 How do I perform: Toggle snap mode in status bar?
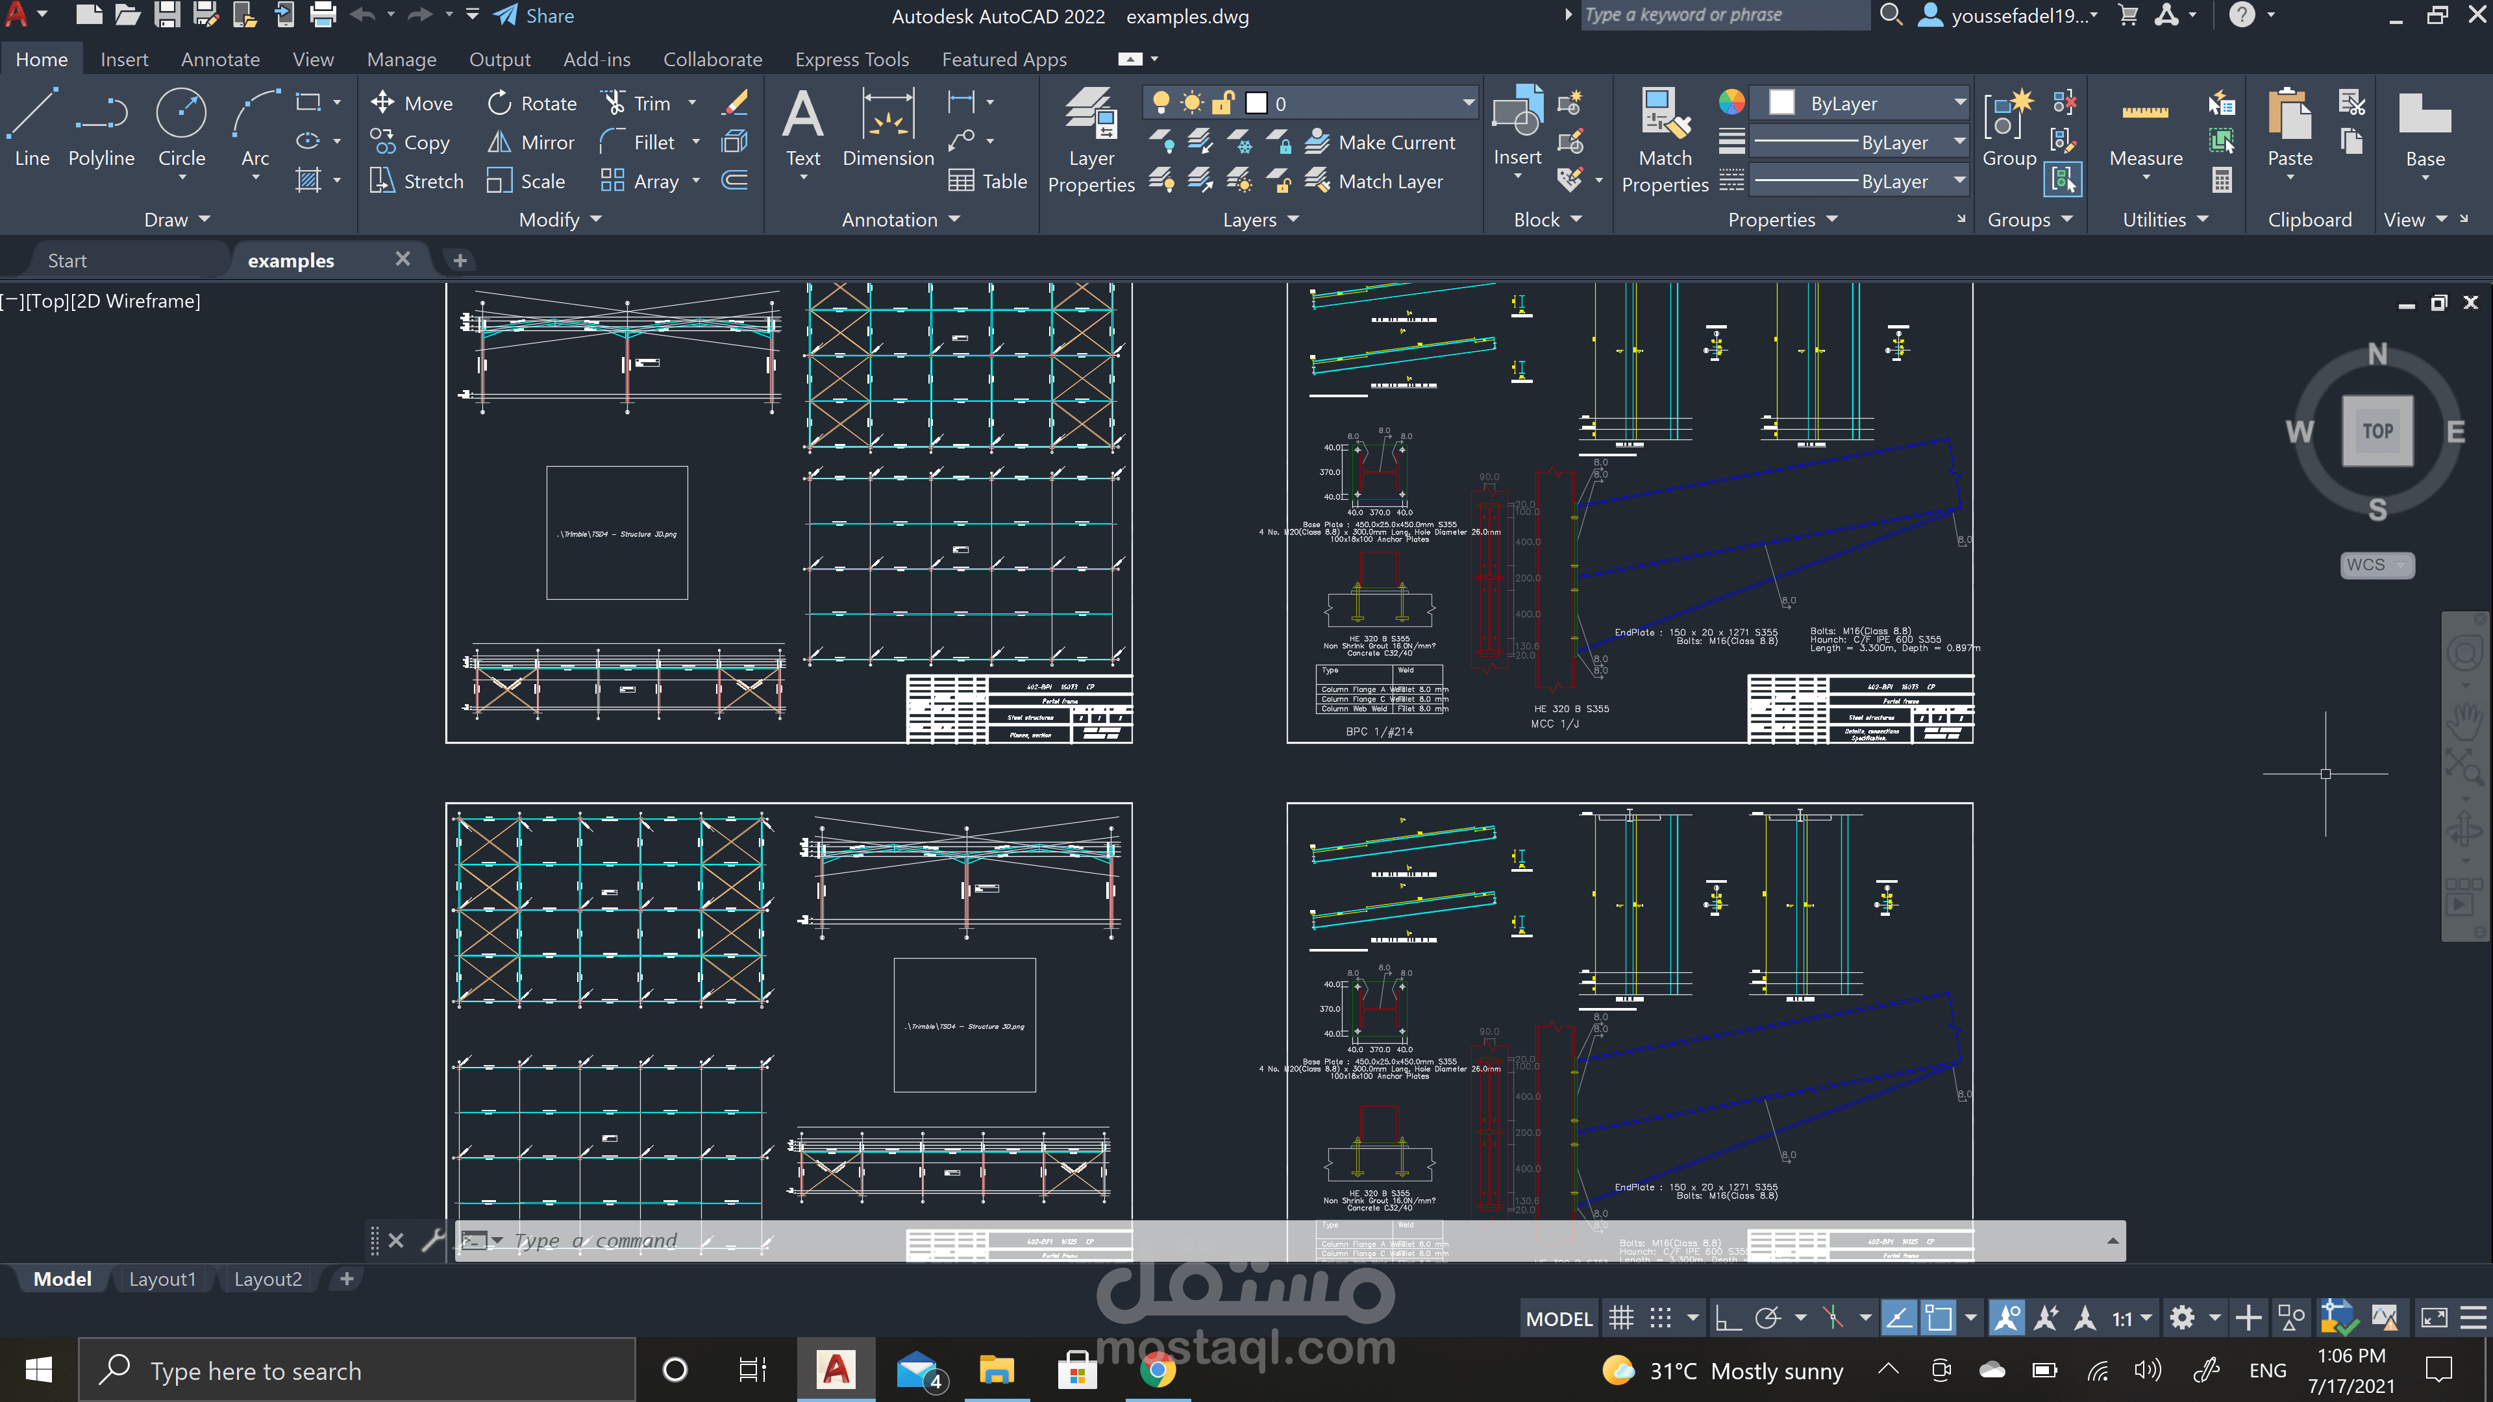(1661, 1318)
